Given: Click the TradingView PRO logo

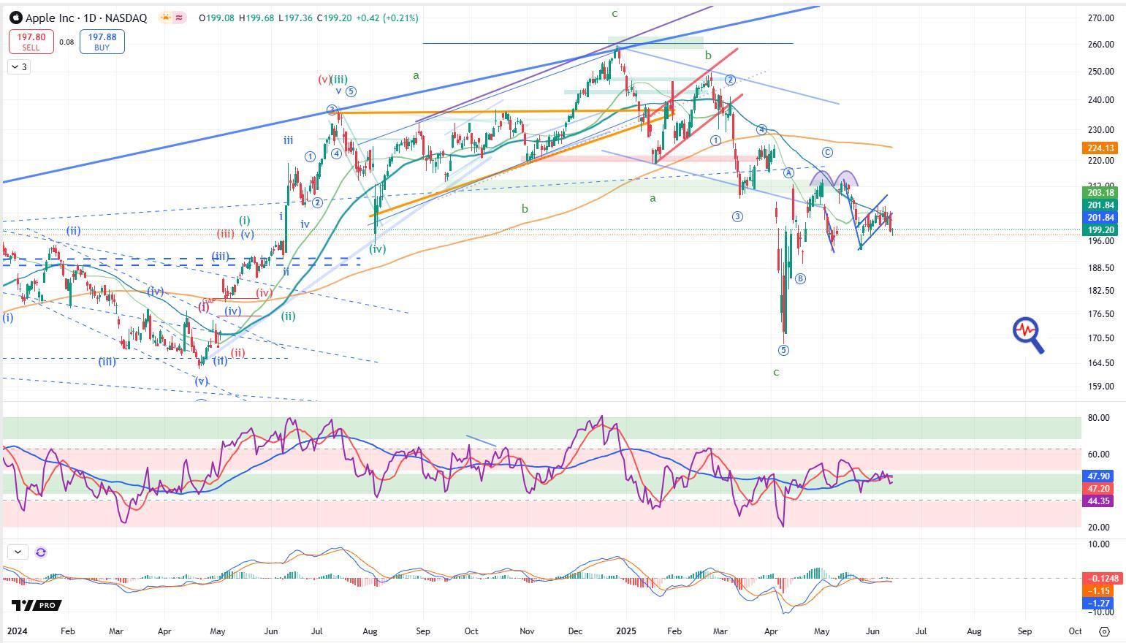Looking at the screenshot, I should [x=36, y=605].
